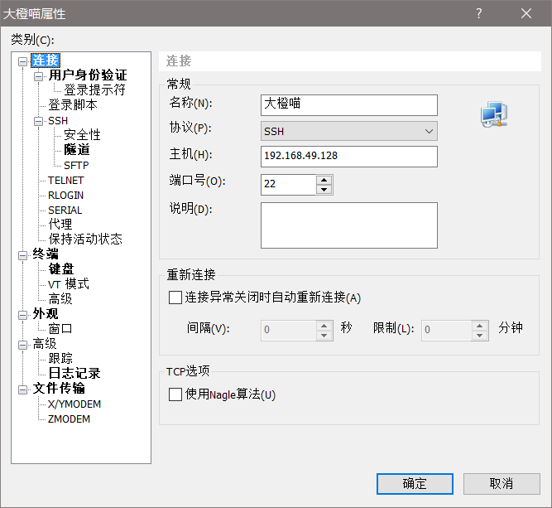The image size is (552, 508).
Task: Open X/YMODEM settings
Action: pyautogui.click(x=74, y=404)
